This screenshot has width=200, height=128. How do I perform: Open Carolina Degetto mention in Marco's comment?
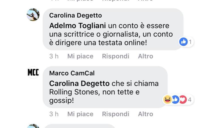pyautogui.click(x=79, y=83)
